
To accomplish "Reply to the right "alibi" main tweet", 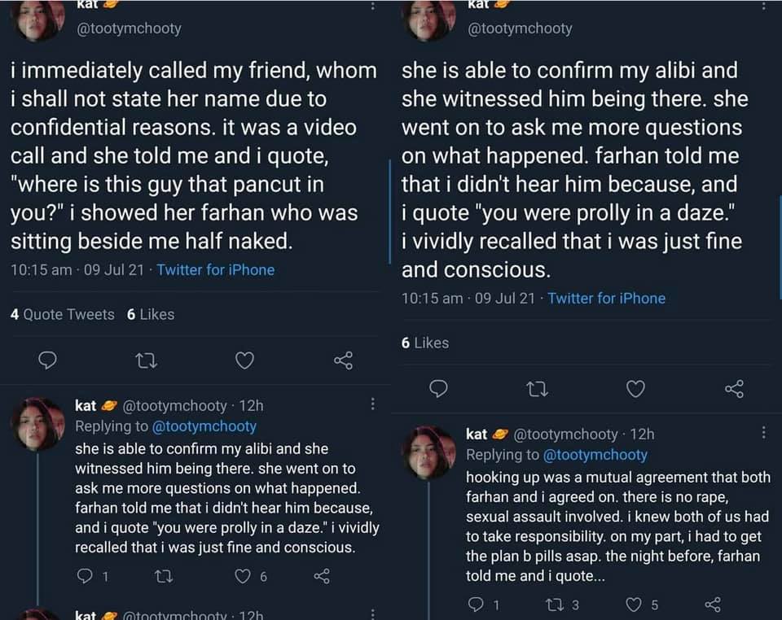I will pyautogui.click(x=439, y=389).
